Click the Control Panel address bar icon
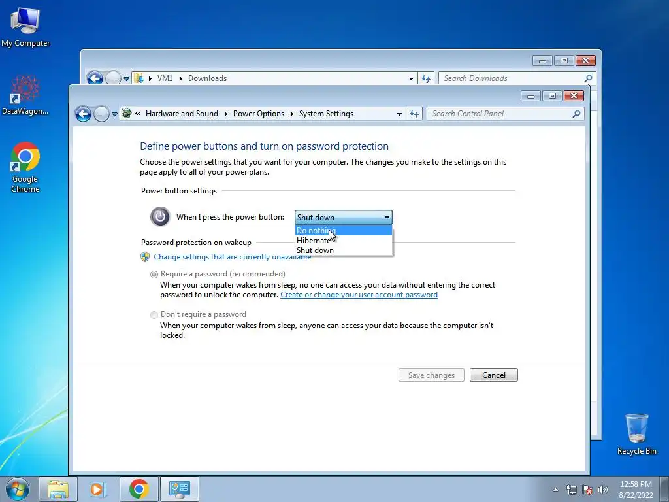 click(126, 114)
